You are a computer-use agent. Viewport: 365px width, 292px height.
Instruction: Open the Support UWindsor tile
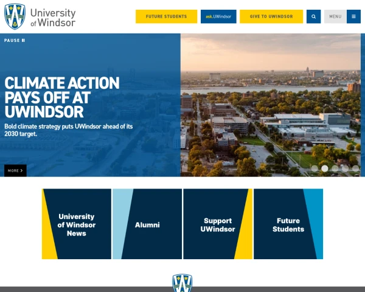[x=218, y=224]
